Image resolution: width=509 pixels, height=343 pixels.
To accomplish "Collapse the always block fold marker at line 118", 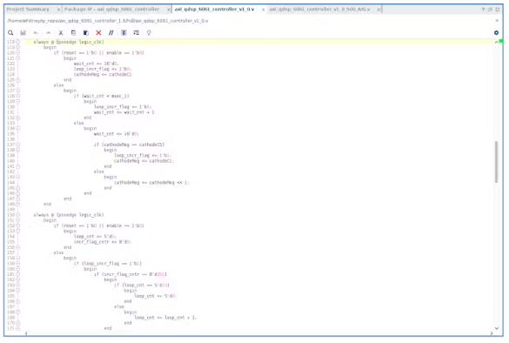I will coord(18,42).
